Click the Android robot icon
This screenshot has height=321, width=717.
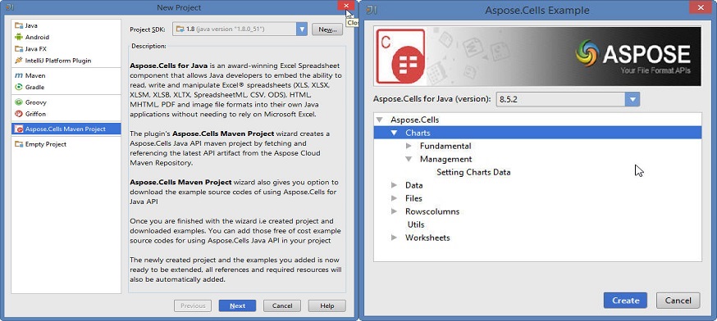click(x=19, y=37)
